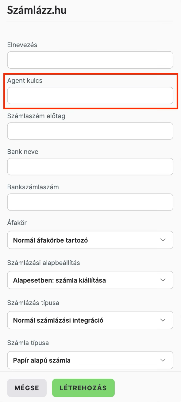Click the Bank neve text field
The width and height of the screenshot is (181, 402).
(x=90, y=167)
